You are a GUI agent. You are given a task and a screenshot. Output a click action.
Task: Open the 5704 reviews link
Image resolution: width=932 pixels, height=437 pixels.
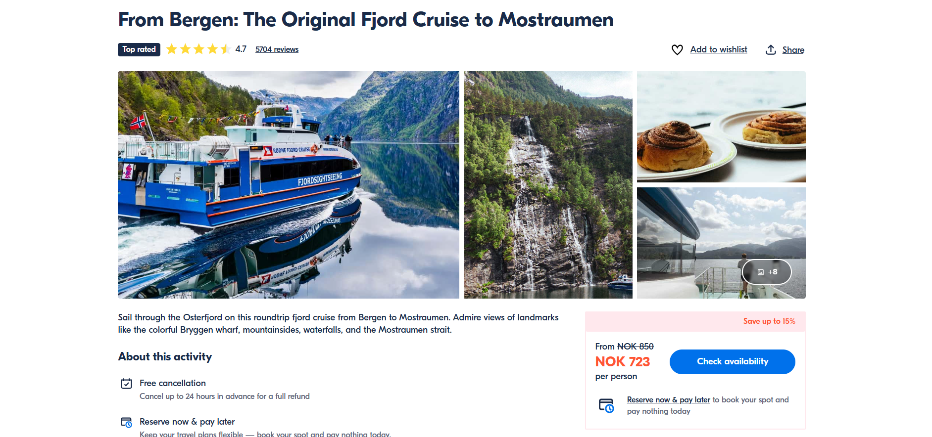(277, 49)
